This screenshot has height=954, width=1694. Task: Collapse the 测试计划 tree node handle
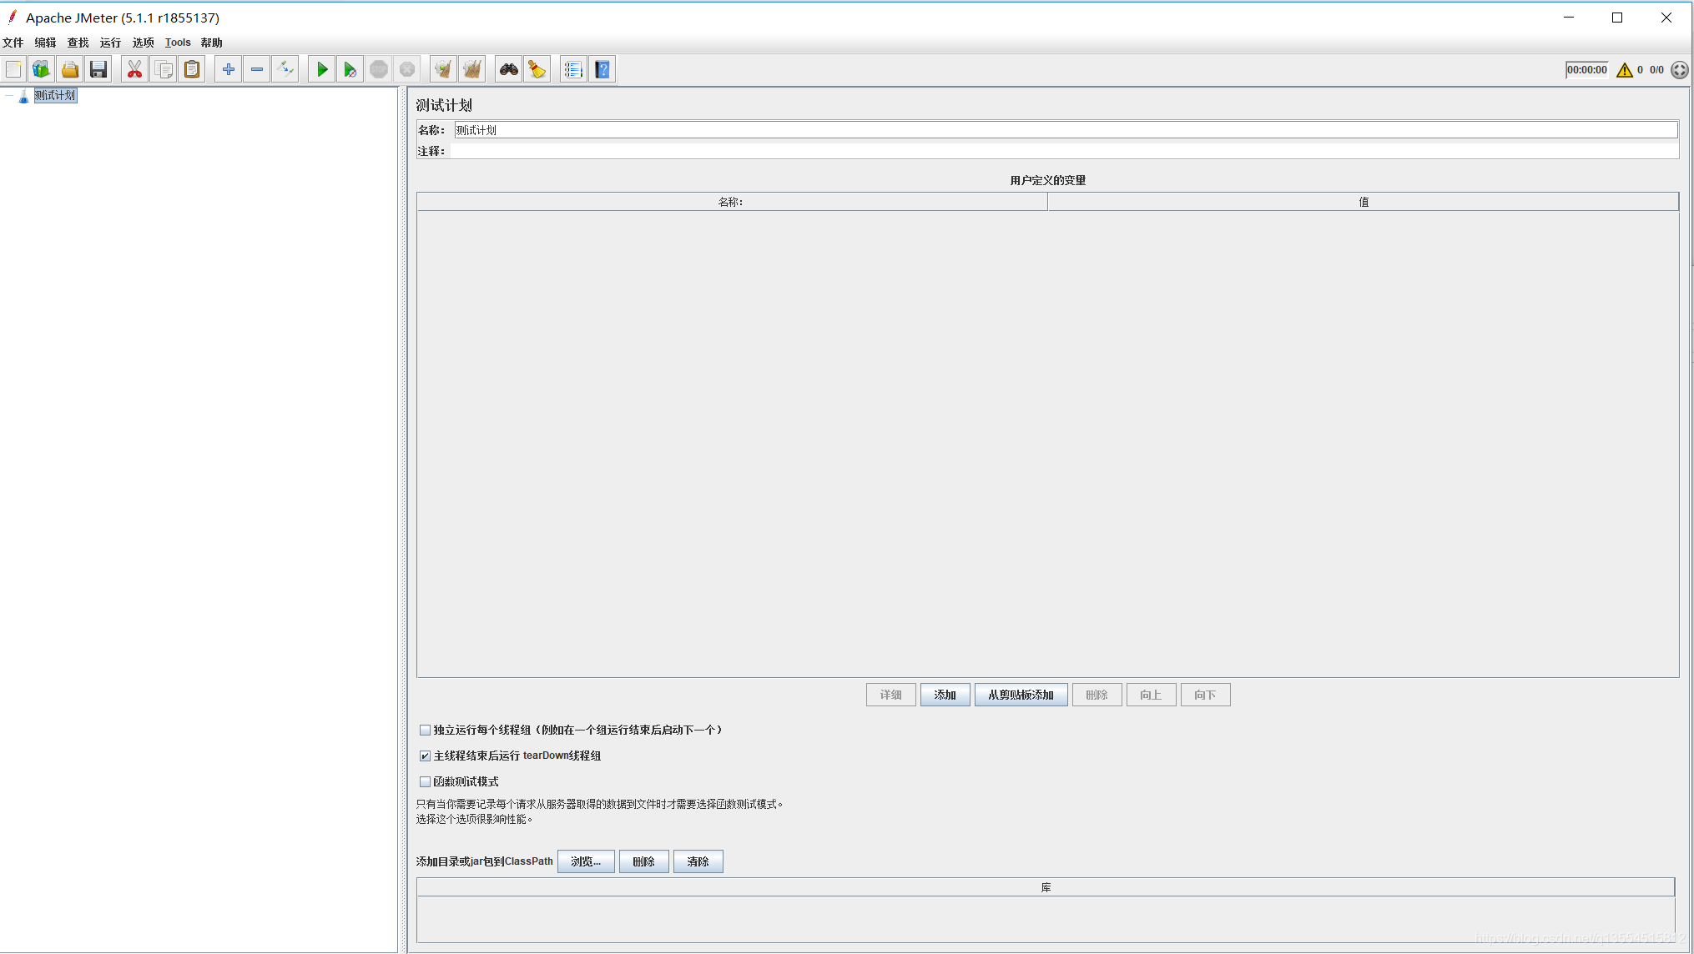pyautogui.click(x=9, y=96)
